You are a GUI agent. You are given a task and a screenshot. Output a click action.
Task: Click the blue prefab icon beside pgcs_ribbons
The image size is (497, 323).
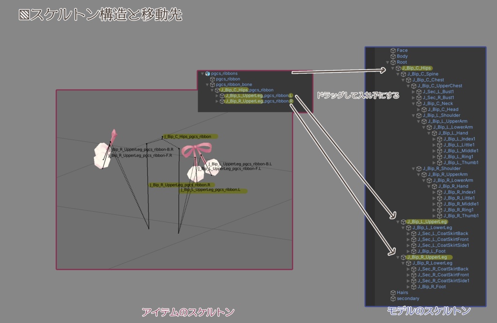click(x=208, y=73)
